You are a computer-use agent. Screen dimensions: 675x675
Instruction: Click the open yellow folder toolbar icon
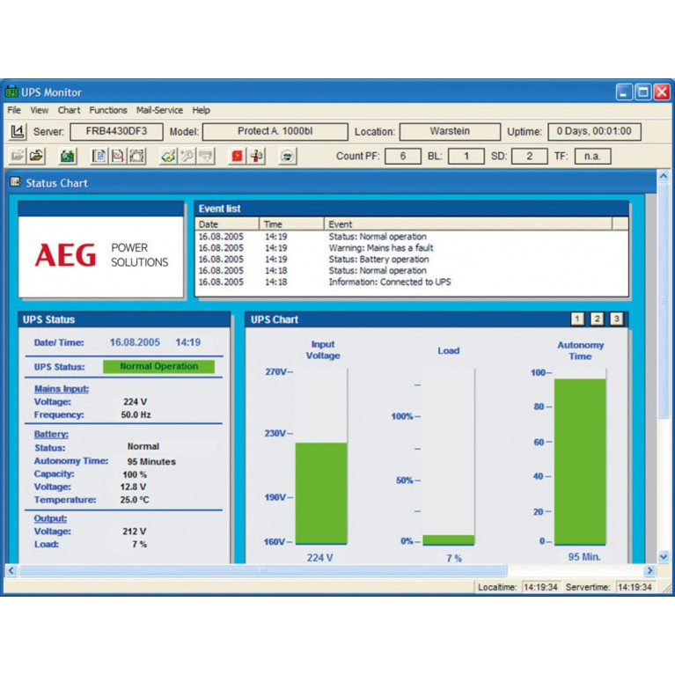[x=36, y=156]
